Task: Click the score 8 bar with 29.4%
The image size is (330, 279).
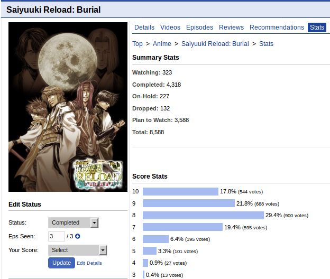Action: tap(203, 215)
